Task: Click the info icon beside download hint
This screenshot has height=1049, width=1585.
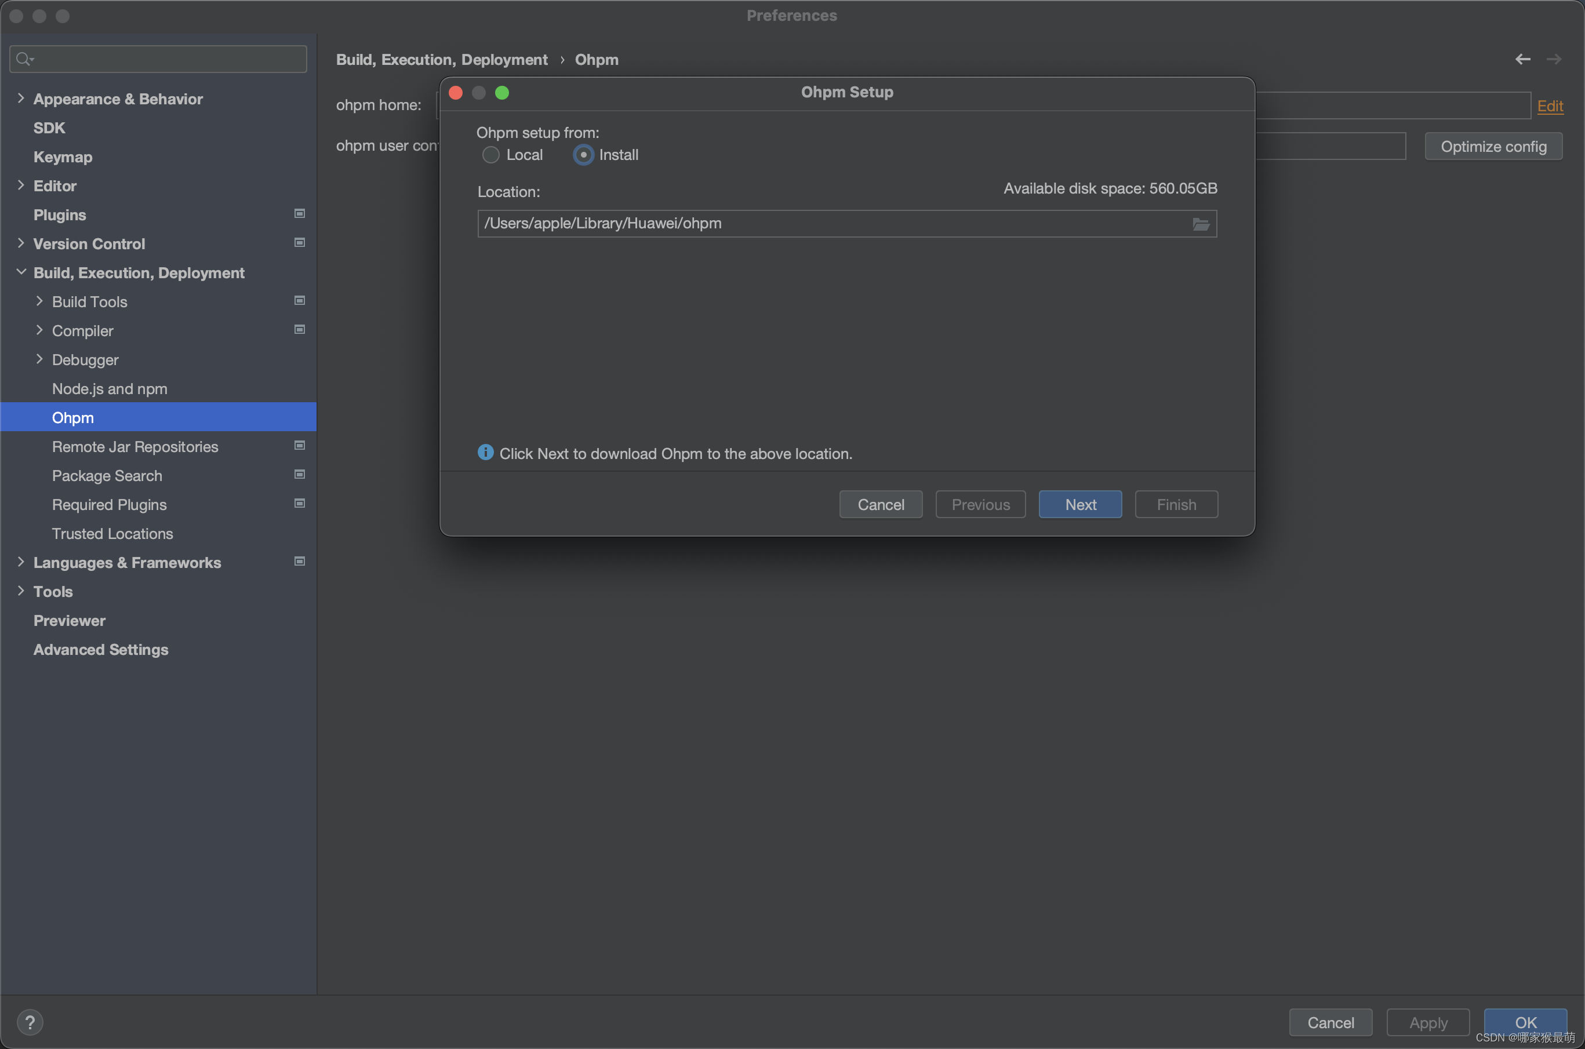Action: click(x=485, y=453)
